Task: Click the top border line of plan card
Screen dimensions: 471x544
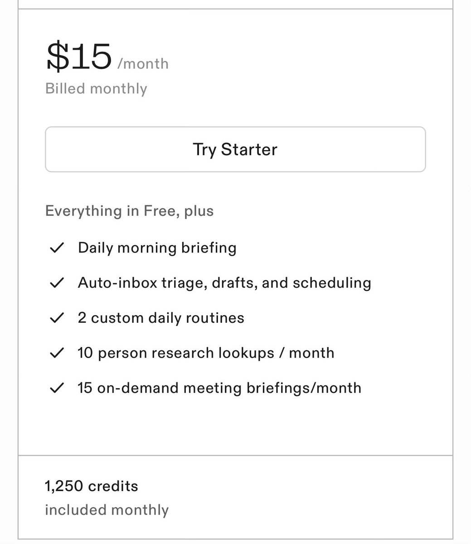Action: click(235, 9)
